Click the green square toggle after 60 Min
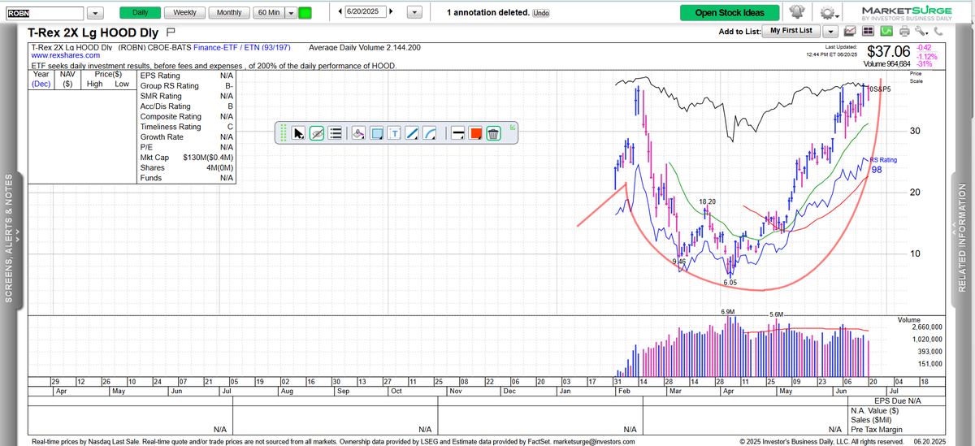Screen dimensions: 975x446 [305, 13]
